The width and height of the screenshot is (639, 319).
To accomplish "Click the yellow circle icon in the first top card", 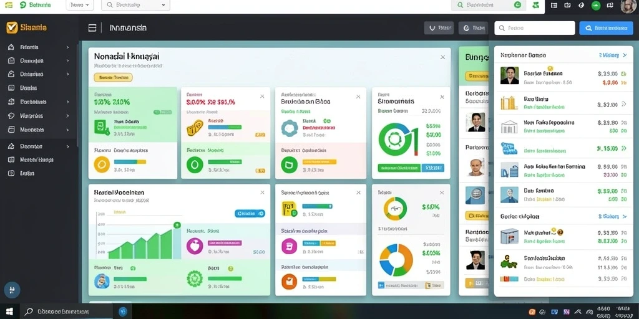I will pos(102,164).
